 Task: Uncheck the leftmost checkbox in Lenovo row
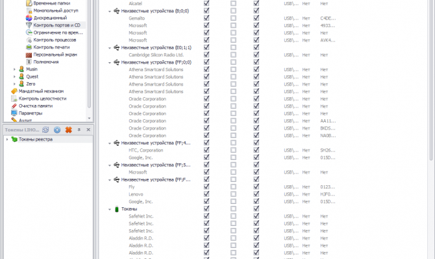coord(206,194)
